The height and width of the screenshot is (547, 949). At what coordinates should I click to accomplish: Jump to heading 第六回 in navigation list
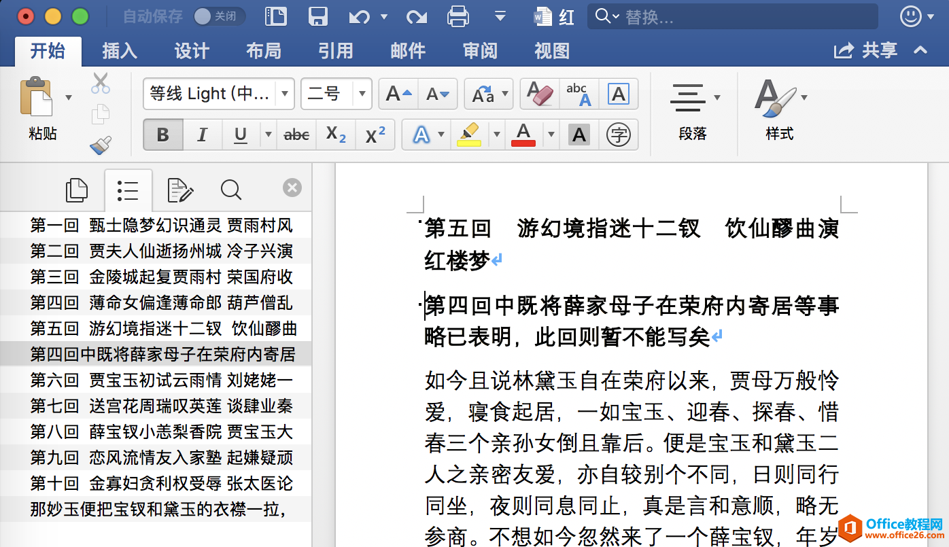point(161,380)
